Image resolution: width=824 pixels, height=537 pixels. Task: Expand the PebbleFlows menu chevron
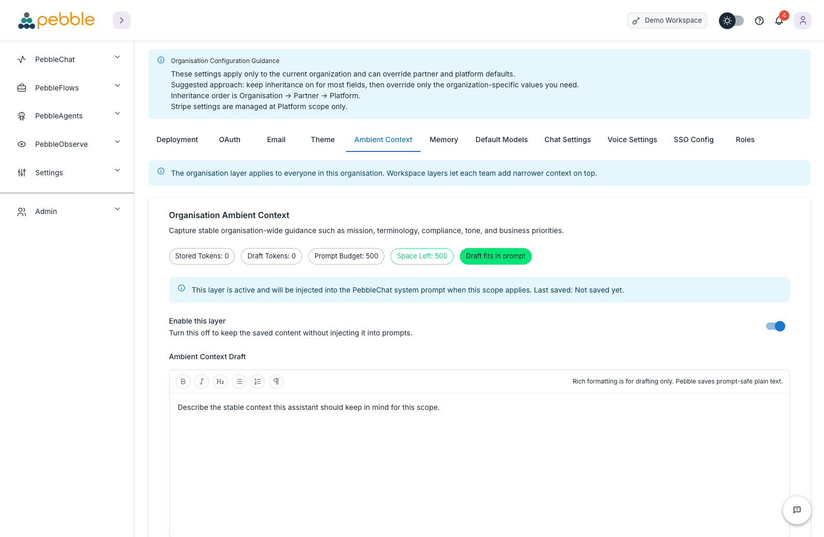[x=117, y=86]
